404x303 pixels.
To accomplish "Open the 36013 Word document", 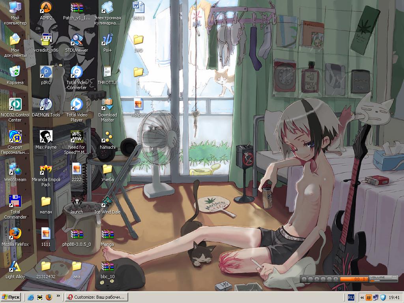I will pyautogui.click(x=138, y=11).
